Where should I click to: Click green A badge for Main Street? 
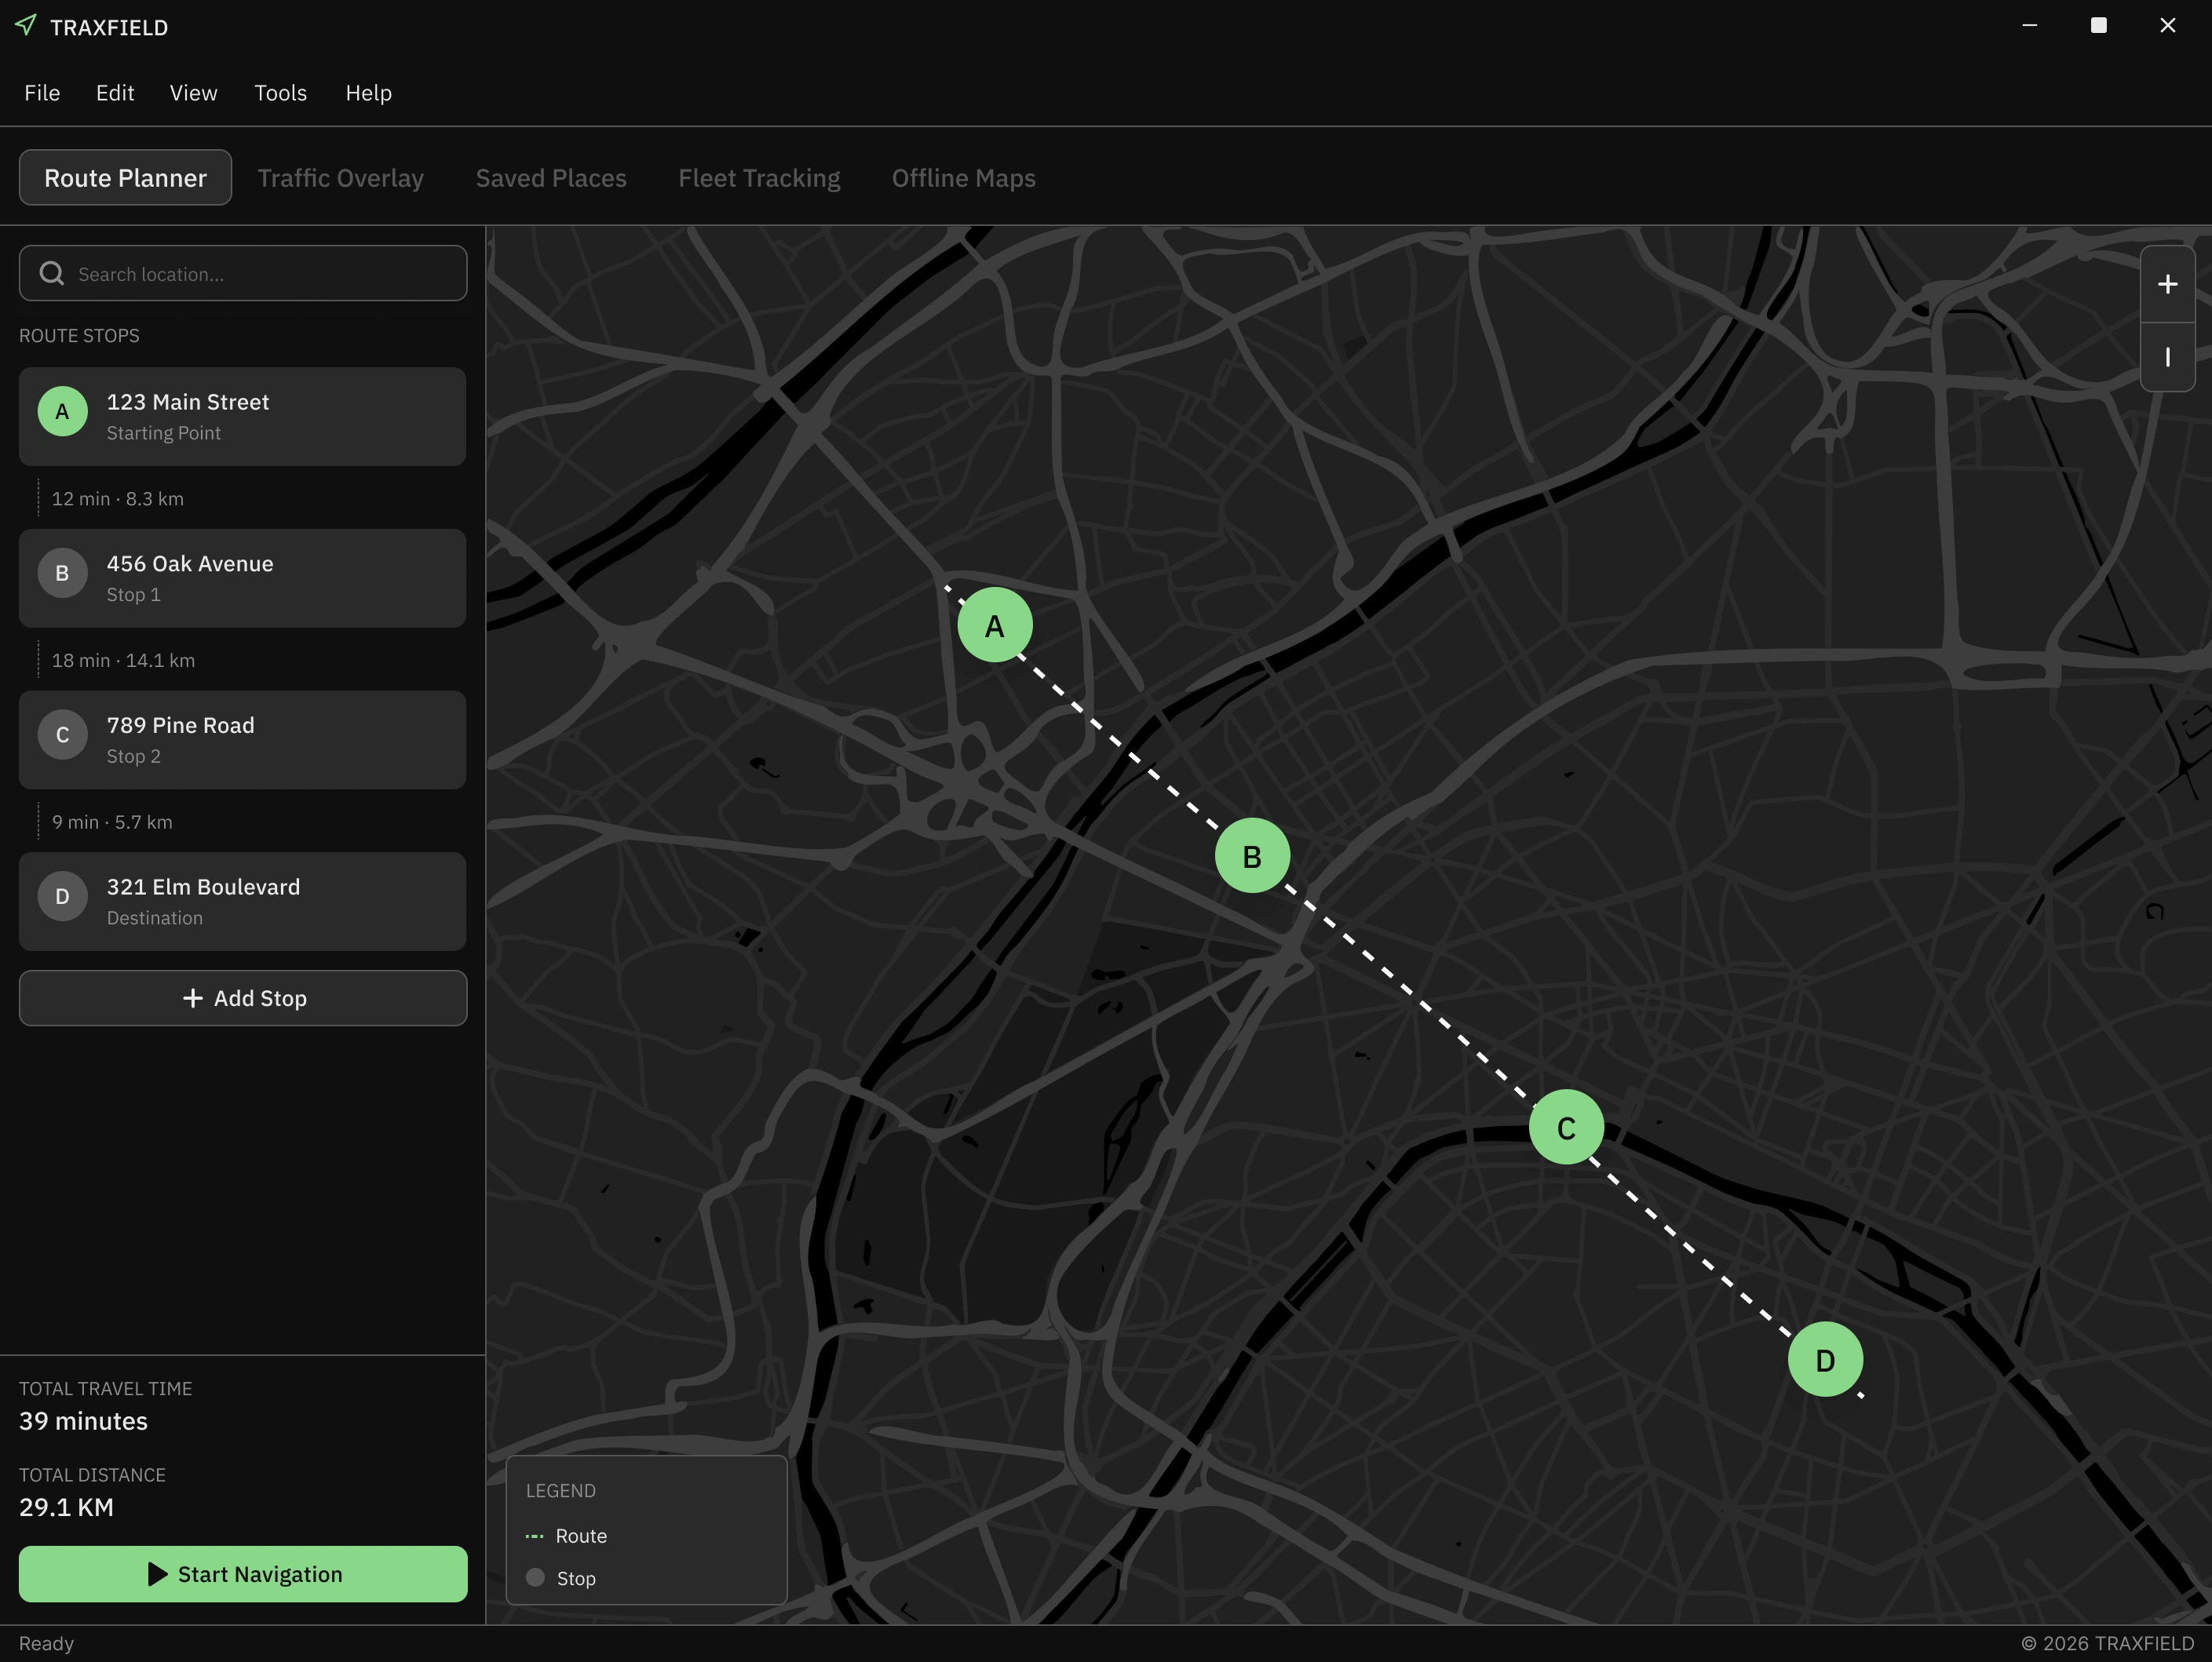click(x=62, y=412)
